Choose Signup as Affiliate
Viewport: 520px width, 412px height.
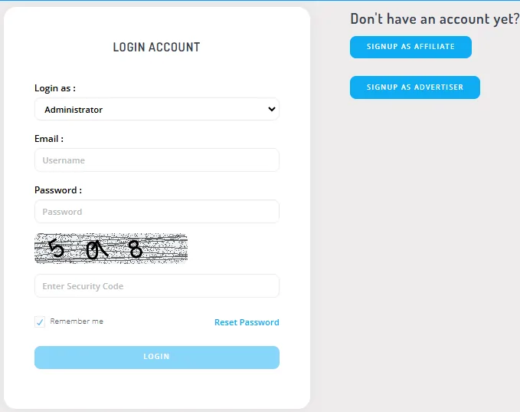pos(410,47)
